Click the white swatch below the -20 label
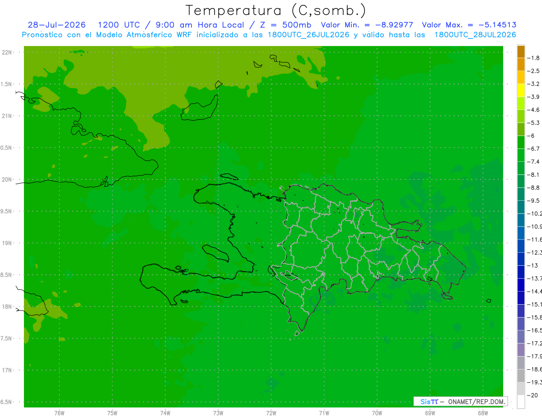The width and height of the screenshot is (542, 419). [x=521, y=402]
